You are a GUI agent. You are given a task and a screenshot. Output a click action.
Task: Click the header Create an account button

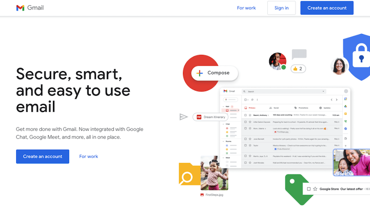(327, 8)
